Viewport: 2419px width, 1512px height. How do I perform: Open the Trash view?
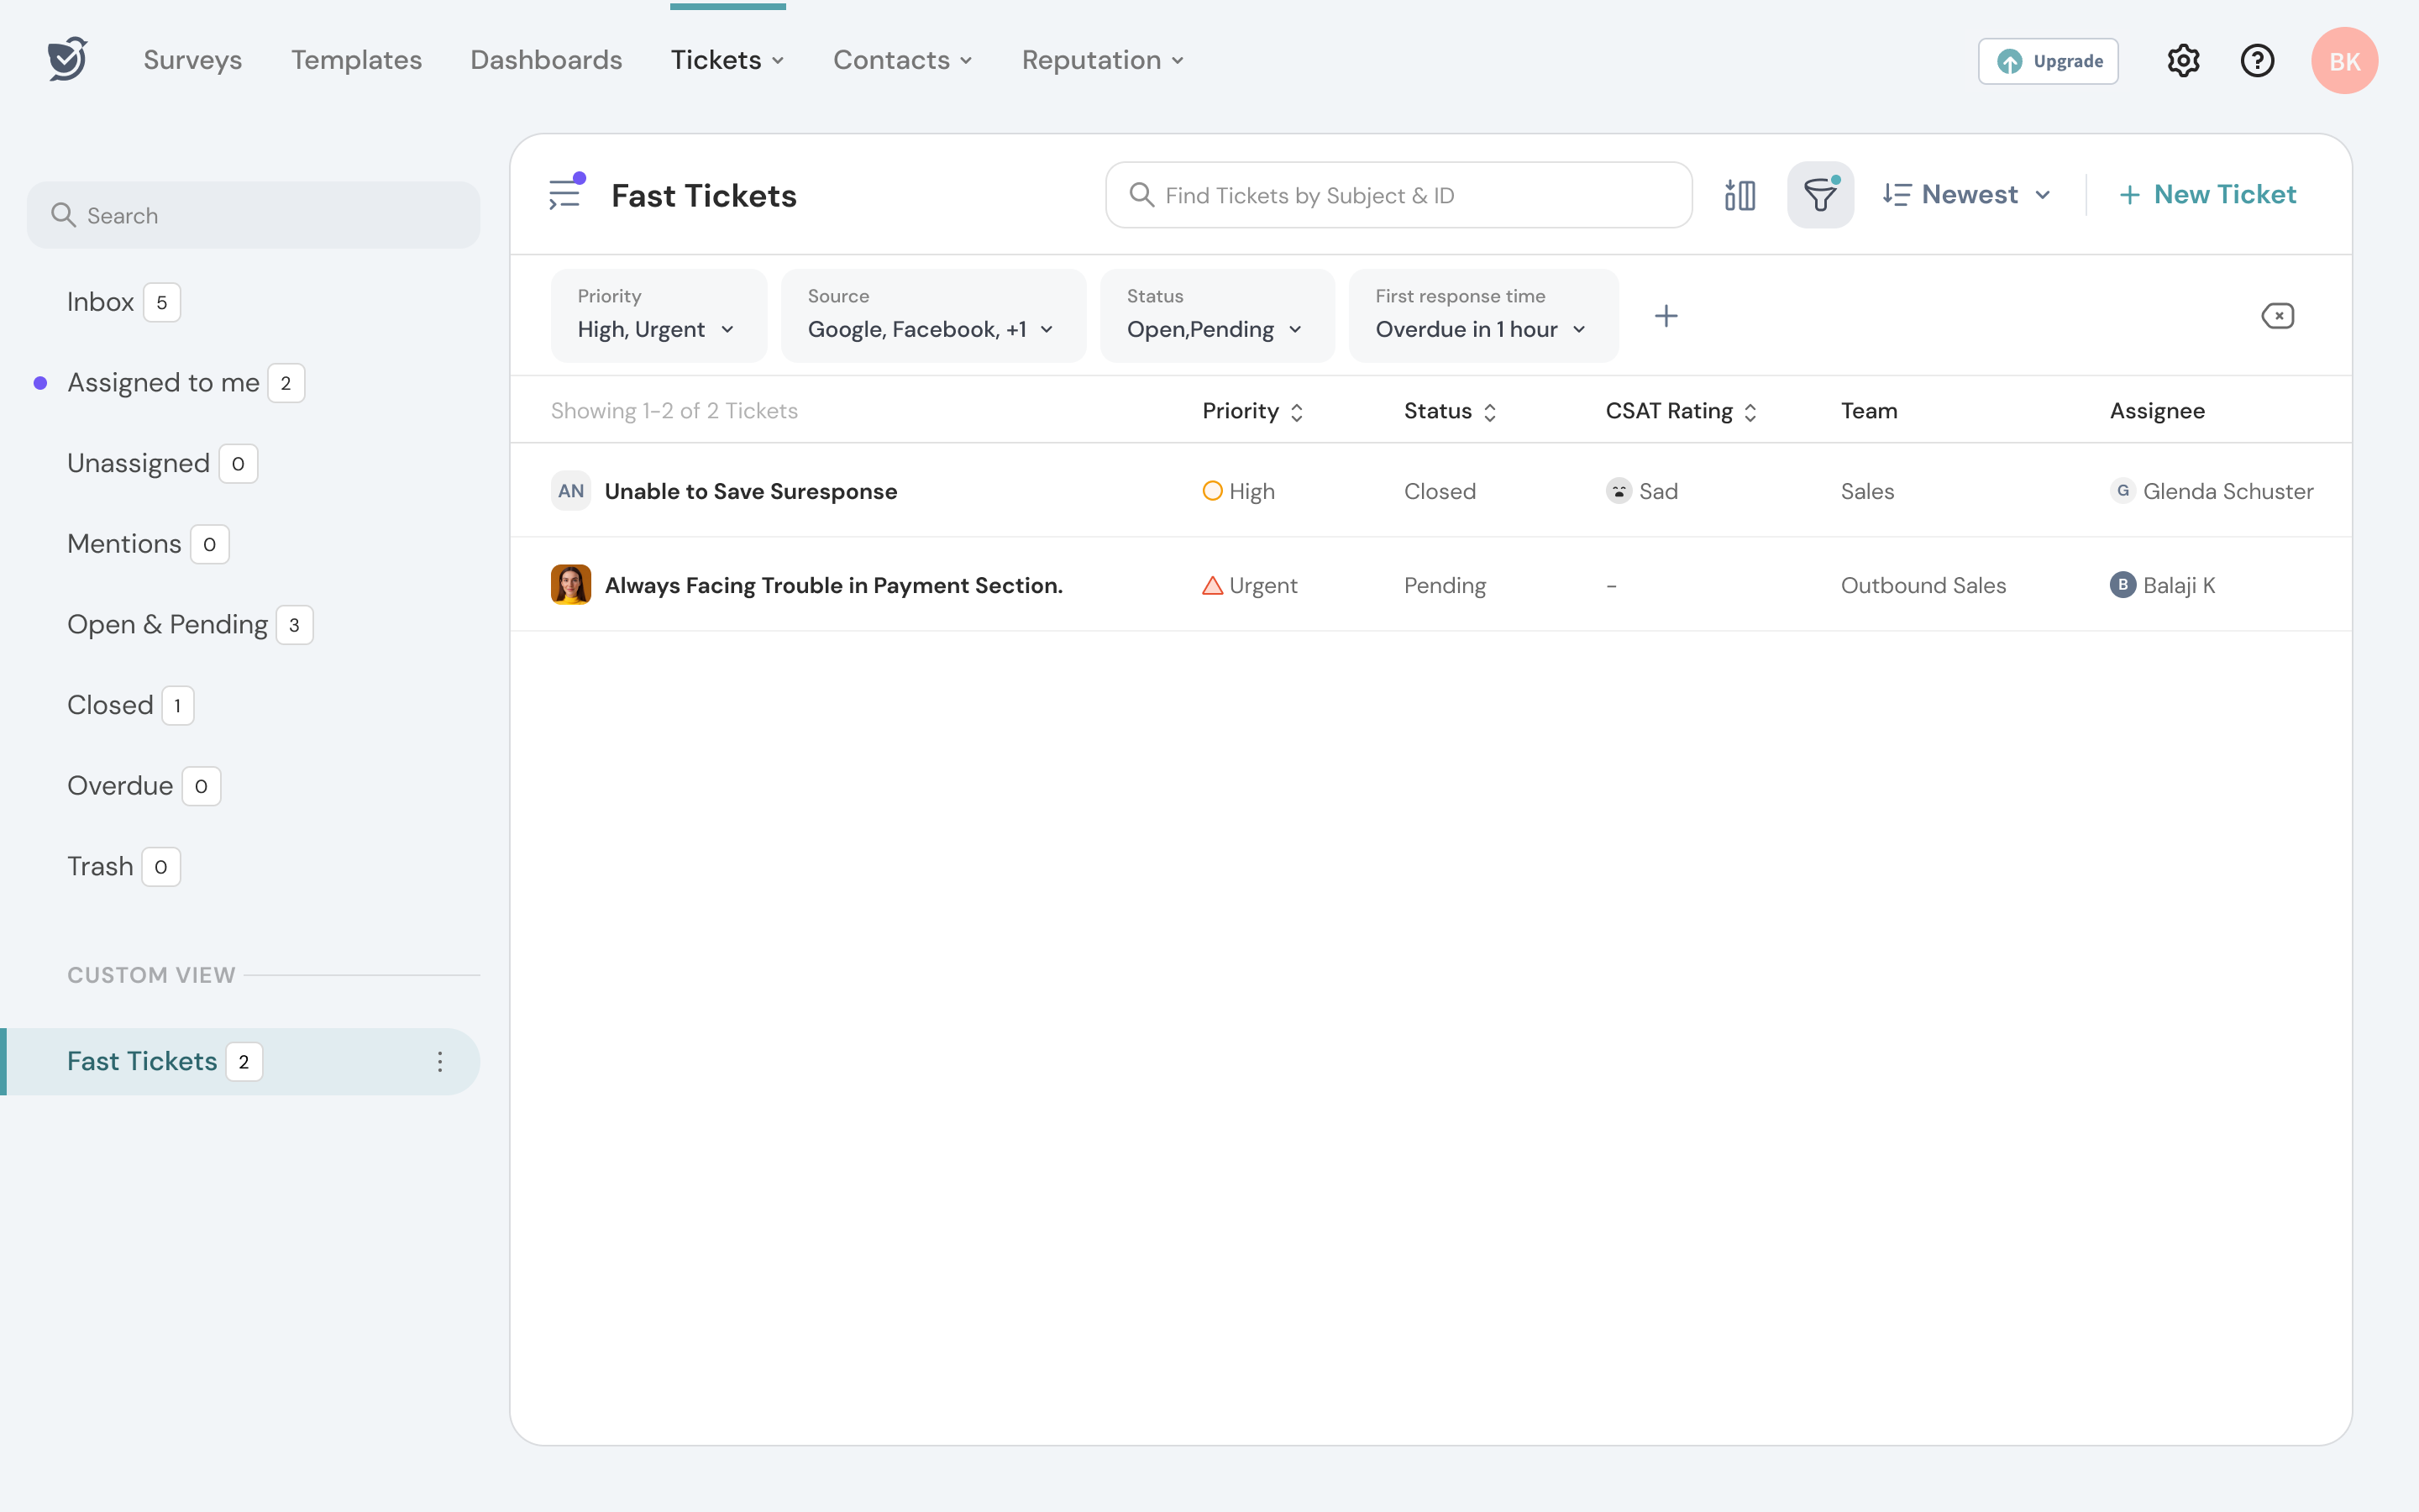point(124,867)
